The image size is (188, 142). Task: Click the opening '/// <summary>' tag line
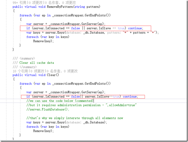pyautogui.click(x=24, y=59)
